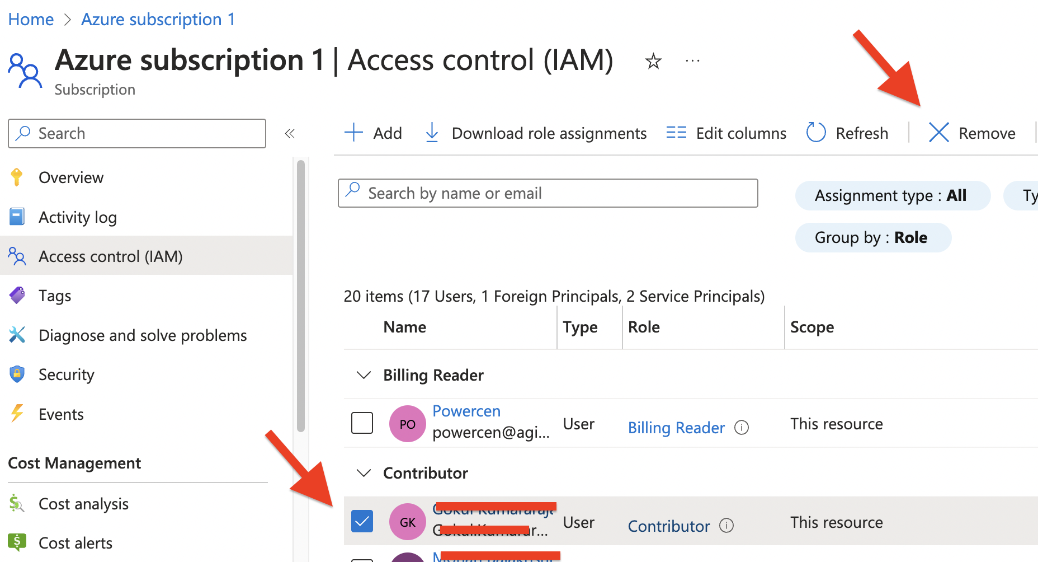The image size is (1038, 562).
Task: Click the PO avatar circle
Action: pyautogui.click(x=407, y=424)
